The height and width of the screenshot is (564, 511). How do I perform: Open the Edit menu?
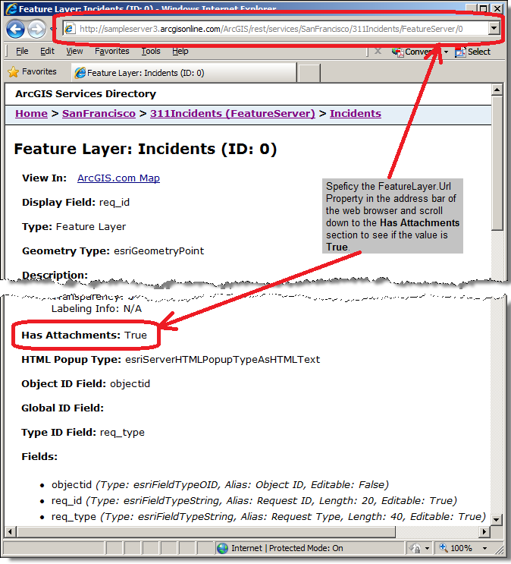[x=47, y=52]
